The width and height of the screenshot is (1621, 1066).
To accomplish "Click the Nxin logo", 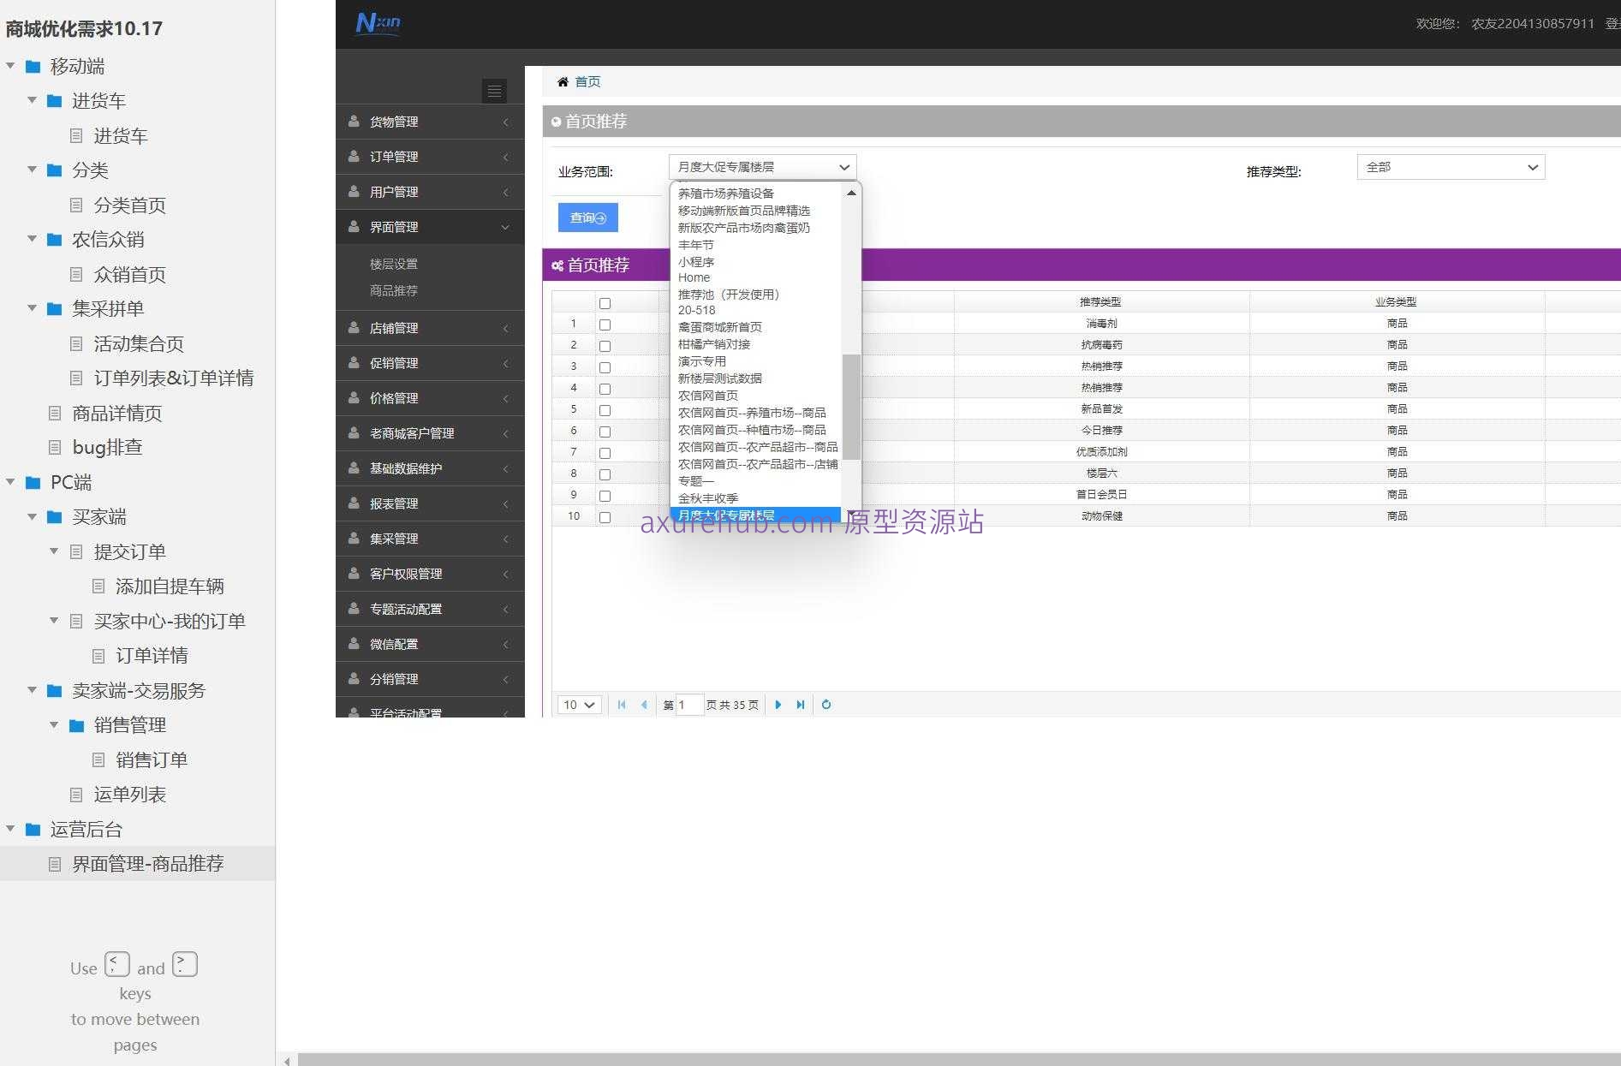I will (x=378, y=23).
